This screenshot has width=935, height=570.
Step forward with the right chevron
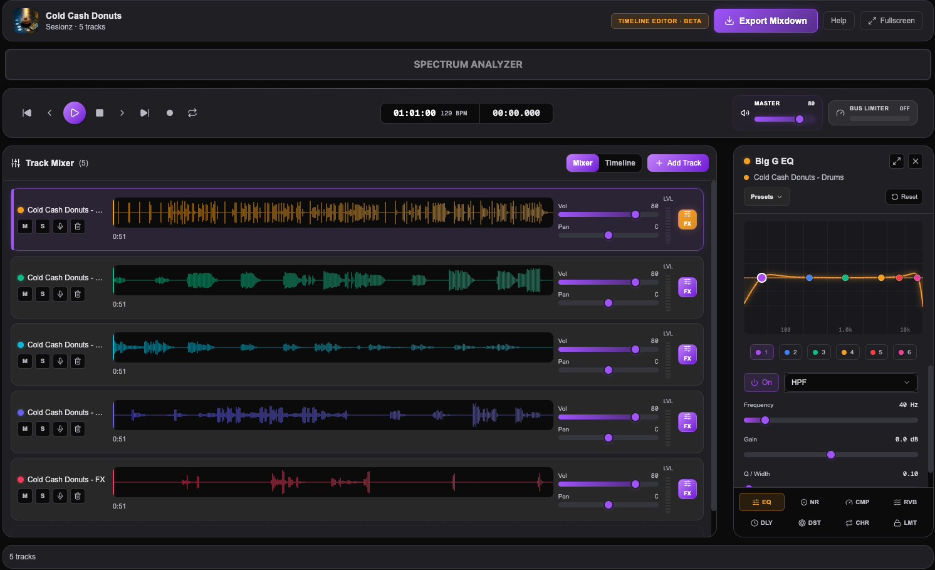pyautogui.click(x=122, y=113)
